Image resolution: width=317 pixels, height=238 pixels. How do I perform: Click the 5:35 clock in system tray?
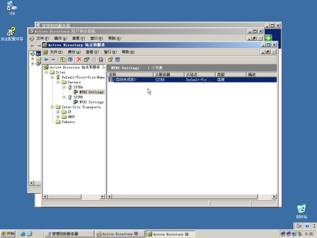click(x=309, y=234)
